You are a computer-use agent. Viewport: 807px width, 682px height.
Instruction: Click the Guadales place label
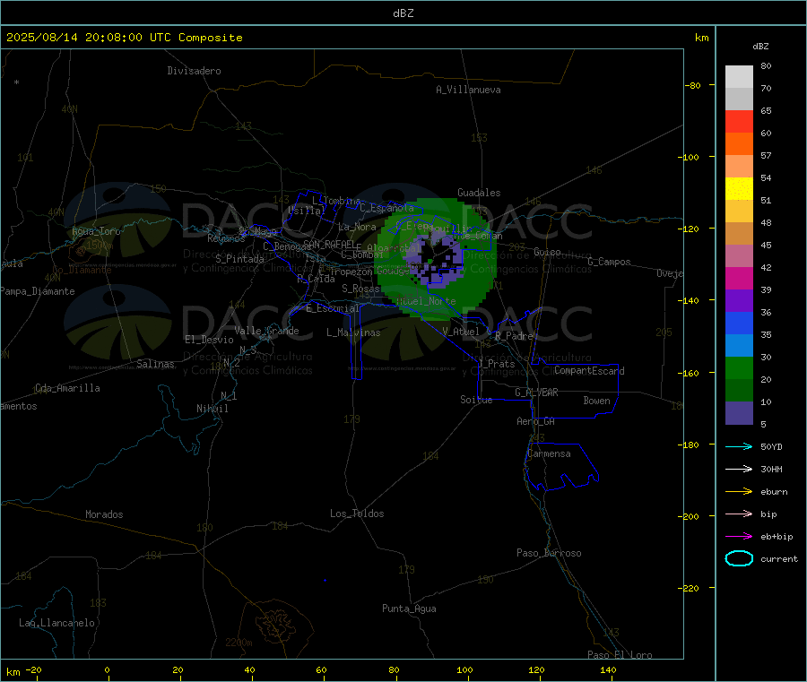point(479,193)
